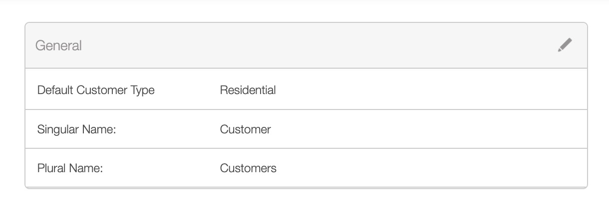Viewport: 609px width, 214px height.
Task: Click the word 'Plural' in the label
Action: coord(51,168)
